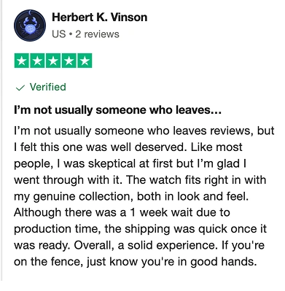This screenshot has height=291, width=285.
Task: Click the crab avatar profile picture
Action: click(30, 26)
